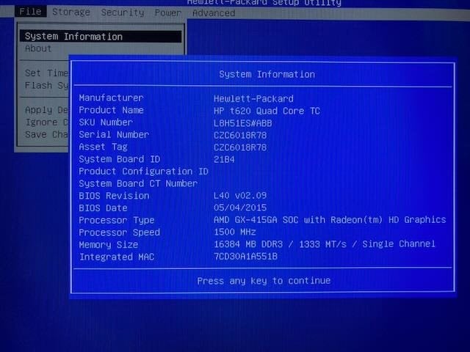
Task: Click the SKU Number label
Action: (106, 122)
